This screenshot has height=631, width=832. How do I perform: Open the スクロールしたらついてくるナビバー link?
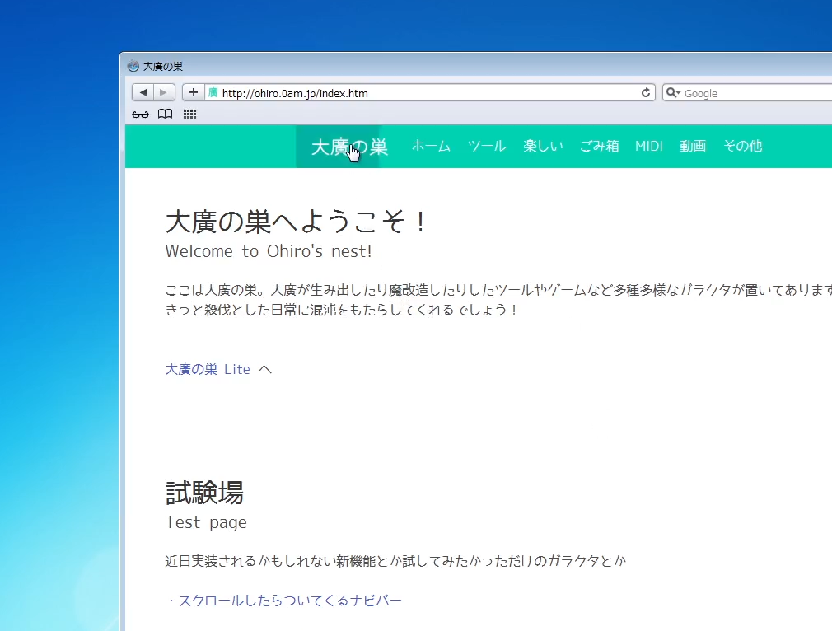coord(290,601)
